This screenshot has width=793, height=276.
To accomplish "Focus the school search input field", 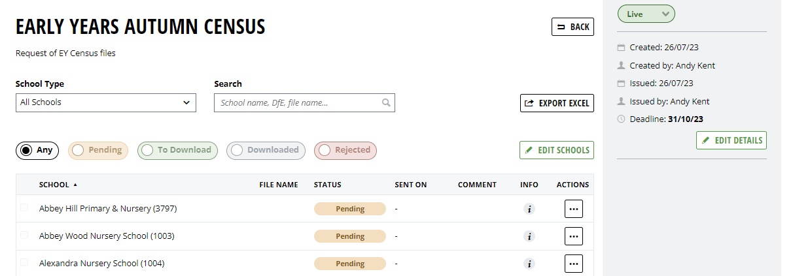I will pyautogui.click(x=304, y=102).
